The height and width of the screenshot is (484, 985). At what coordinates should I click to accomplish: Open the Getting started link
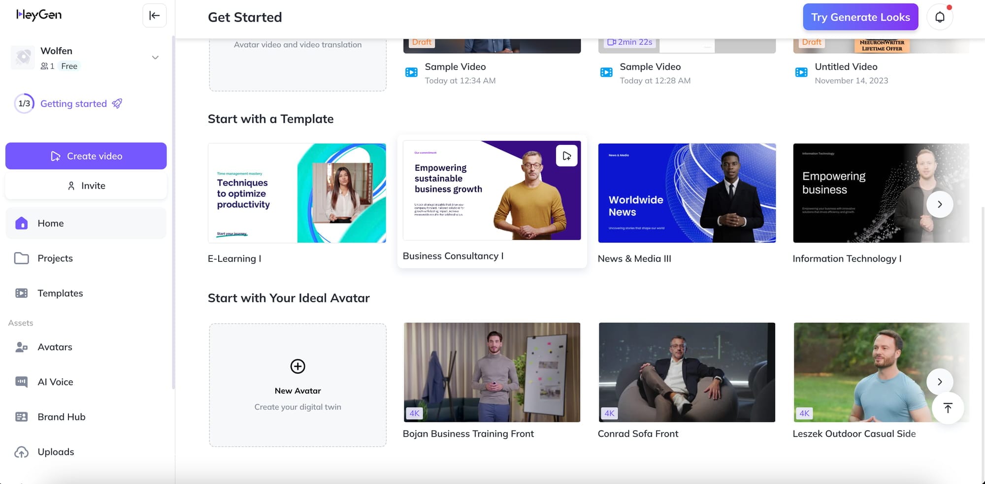coord(73,103)
